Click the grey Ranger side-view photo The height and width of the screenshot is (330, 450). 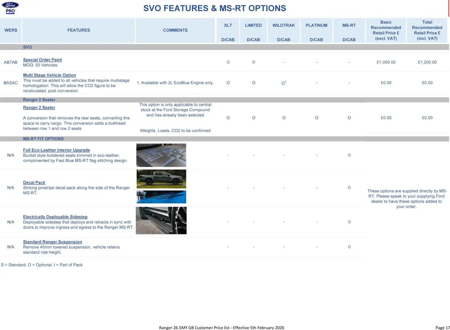point(161,179)
